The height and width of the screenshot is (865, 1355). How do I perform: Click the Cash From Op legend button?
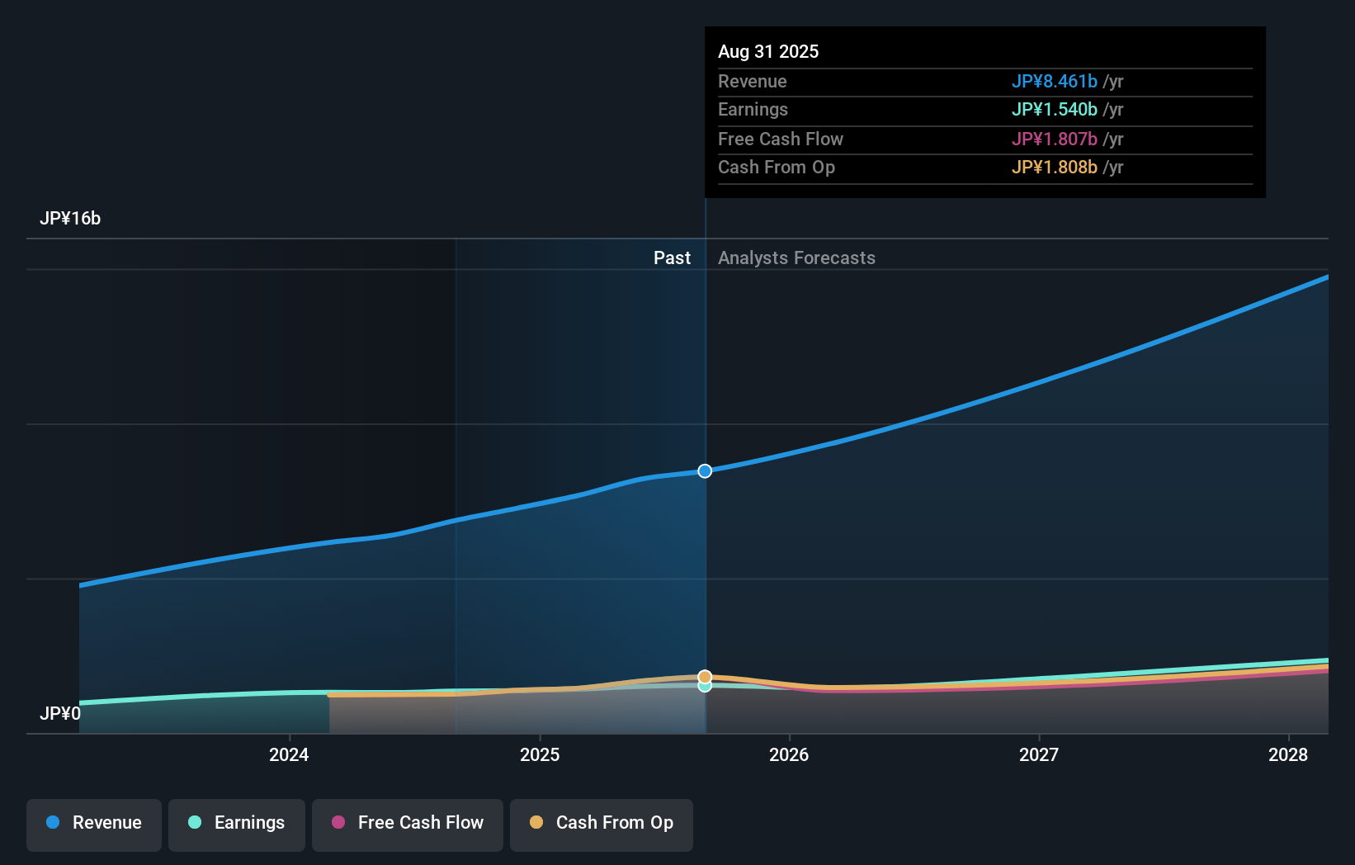tap(602, 823)
